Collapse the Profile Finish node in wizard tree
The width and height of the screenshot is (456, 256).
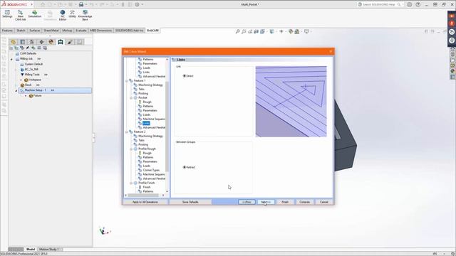point(131,183)
